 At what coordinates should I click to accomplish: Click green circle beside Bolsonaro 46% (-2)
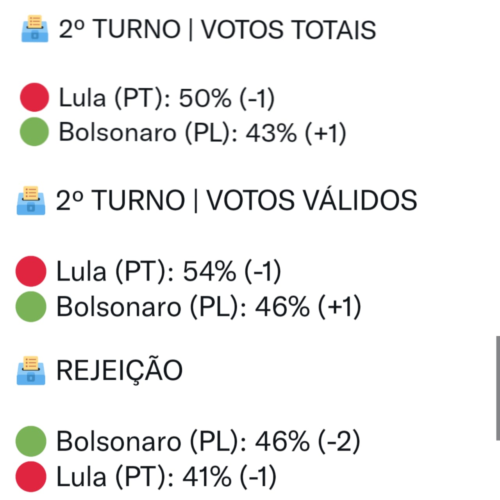tap(31, 441)
